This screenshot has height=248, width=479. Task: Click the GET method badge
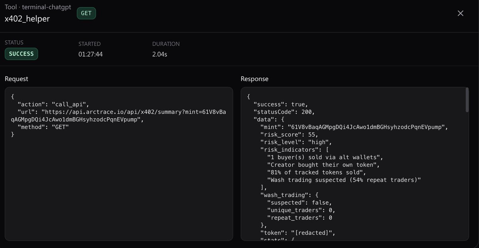[86, 13]
